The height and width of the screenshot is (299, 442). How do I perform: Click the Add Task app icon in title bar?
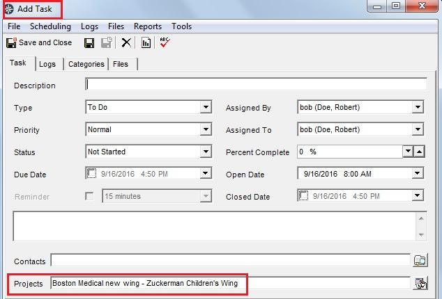point(9,9)
